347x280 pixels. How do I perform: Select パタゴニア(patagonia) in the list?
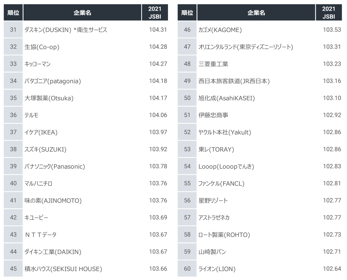coord(53,81)
